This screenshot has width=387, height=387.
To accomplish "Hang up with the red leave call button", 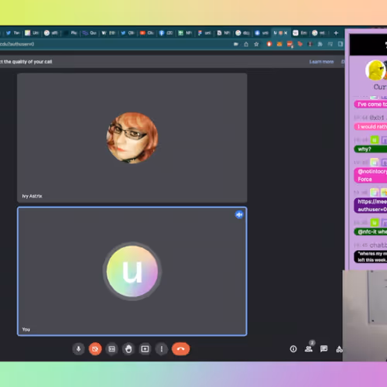I will point(181,349).
